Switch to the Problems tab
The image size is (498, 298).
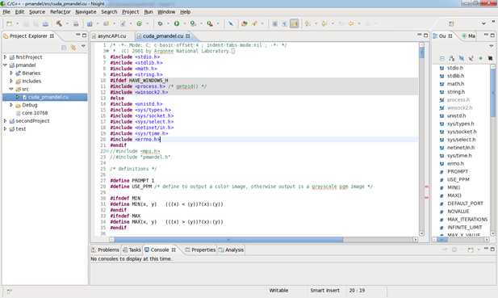(x=105, y=250)
